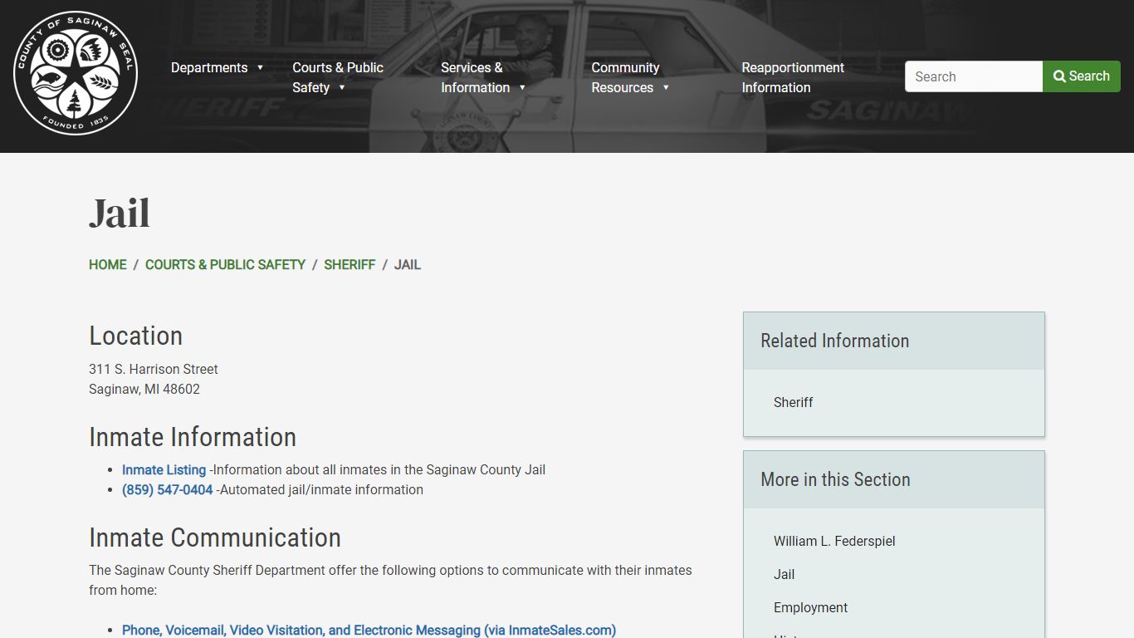1134x638 pixels.
Task: Click the green Search button
Action: 1082,76
